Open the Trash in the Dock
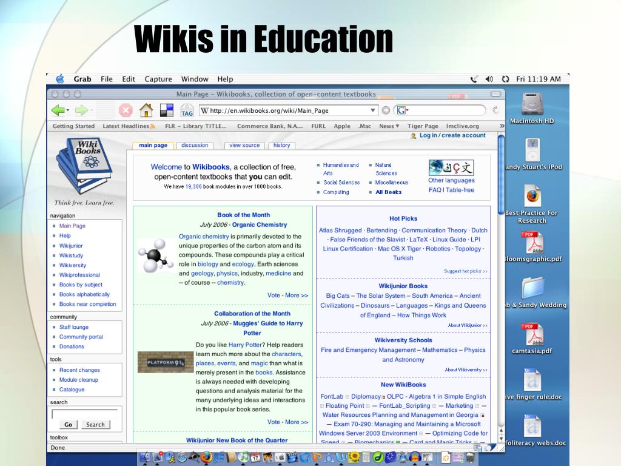The height and width of the screenshot is (466, 621). coord(469,458)
